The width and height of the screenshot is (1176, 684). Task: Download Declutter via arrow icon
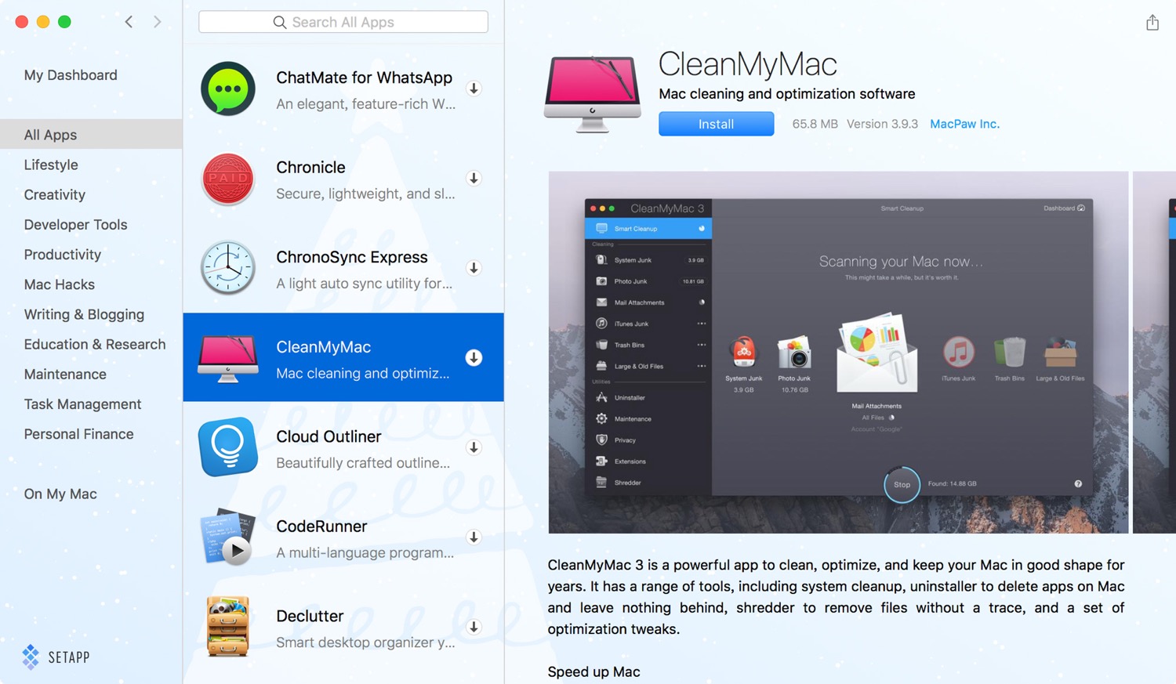pos(474,627)
